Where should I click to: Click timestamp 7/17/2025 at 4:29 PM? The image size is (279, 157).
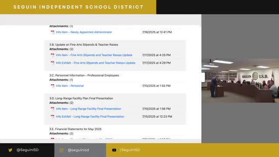[156, 63]
